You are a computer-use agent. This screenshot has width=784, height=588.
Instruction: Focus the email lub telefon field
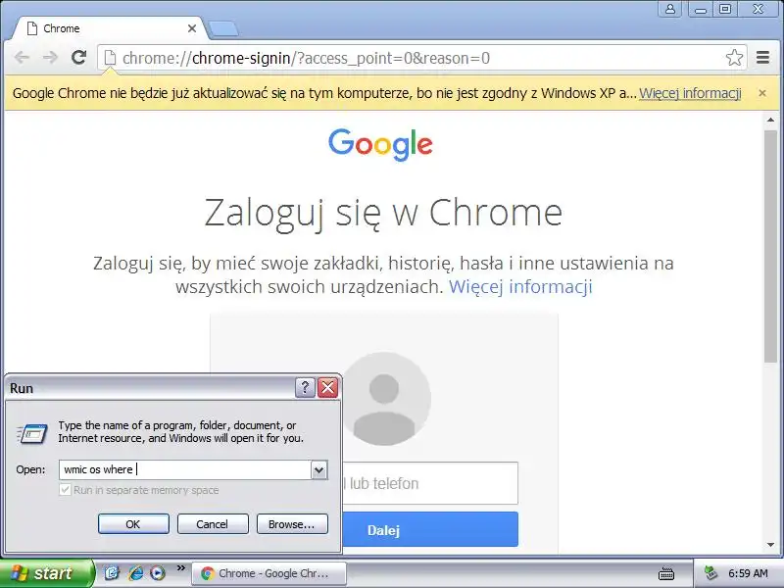(430, 483)
